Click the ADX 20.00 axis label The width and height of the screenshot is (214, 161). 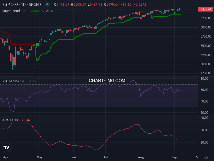(x=204, y=142)
